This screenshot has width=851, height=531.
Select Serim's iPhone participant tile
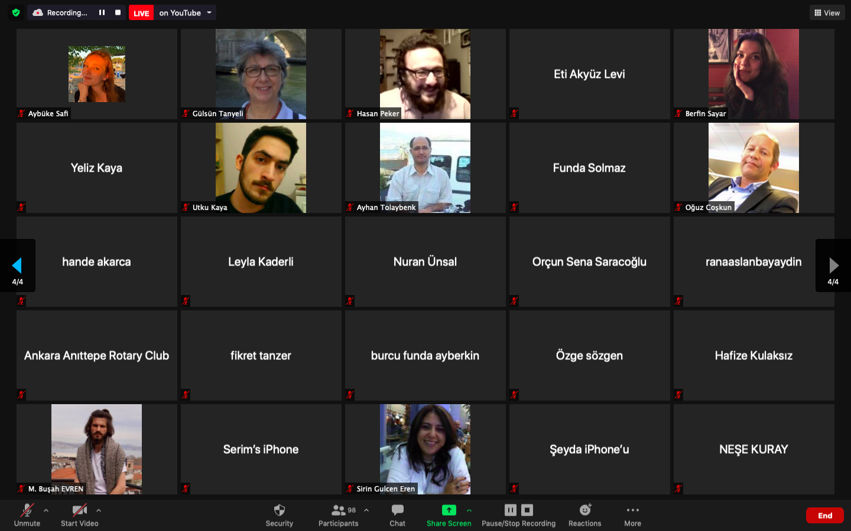tap(261, 449)
